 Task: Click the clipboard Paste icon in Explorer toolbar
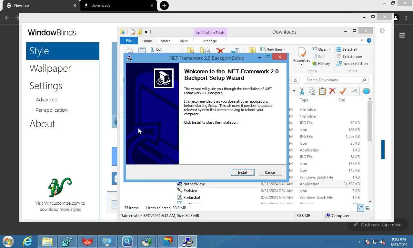click(x=322, y=91)
